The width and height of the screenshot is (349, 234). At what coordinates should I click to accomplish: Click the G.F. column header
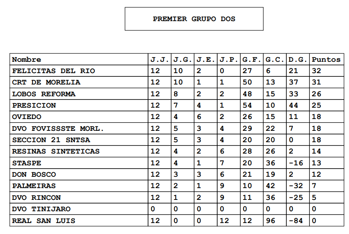252,59
